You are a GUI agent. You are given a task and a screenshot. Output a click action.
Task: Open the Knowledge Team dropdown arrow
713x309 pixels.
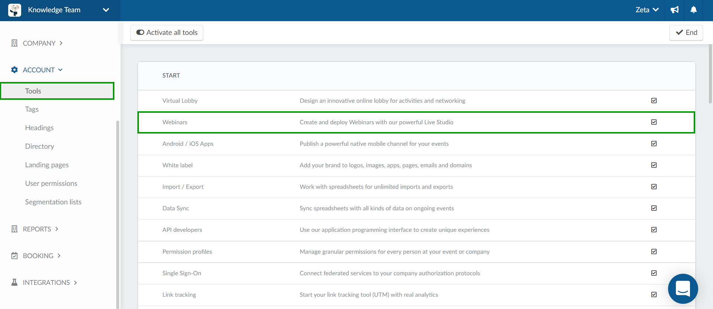click(x=106, y=10)
